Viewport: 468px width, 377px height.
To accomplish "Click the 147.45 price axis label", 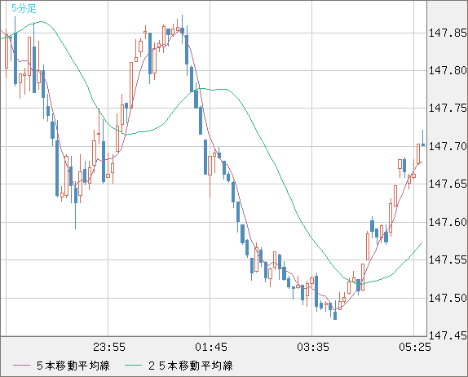I will click(448, 335).
